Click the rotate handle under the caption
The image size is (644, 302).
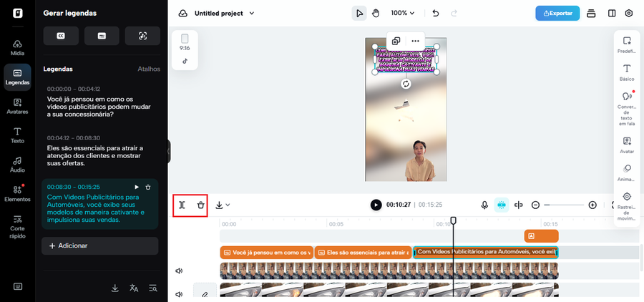tap(406, 84)
